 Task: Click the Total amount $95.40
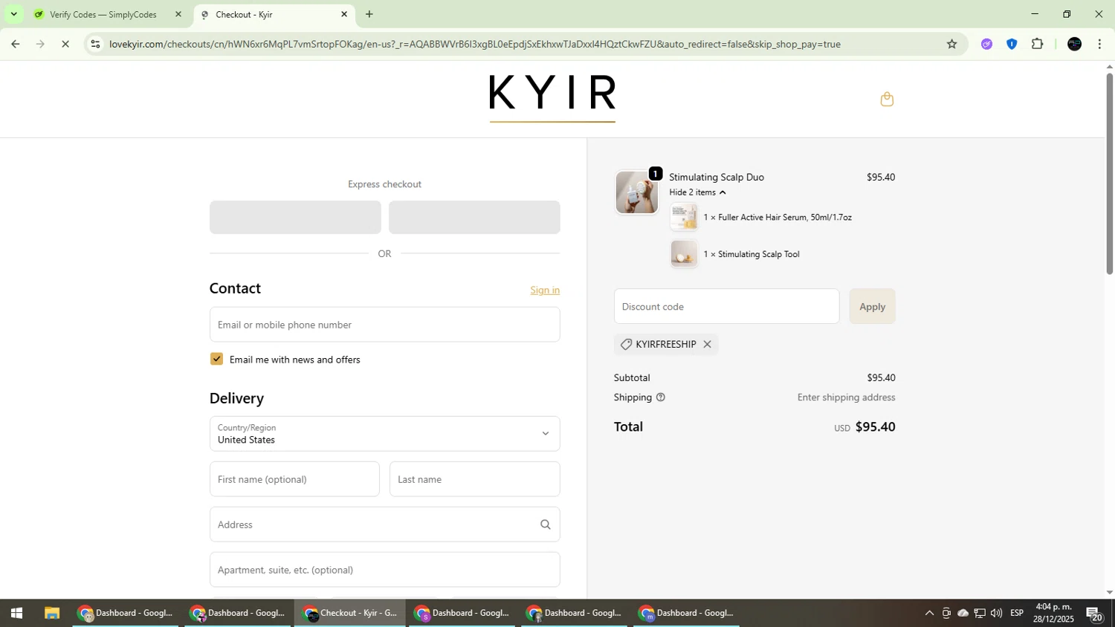[875, 426]
